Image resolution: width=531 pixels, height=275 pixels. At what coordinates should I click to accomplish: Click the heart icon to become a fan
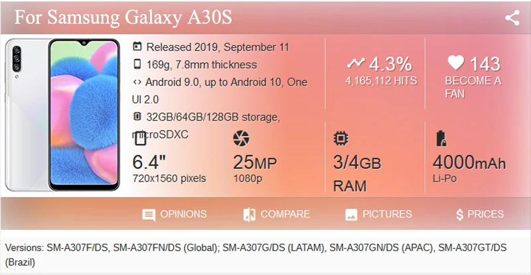[455, 63]
